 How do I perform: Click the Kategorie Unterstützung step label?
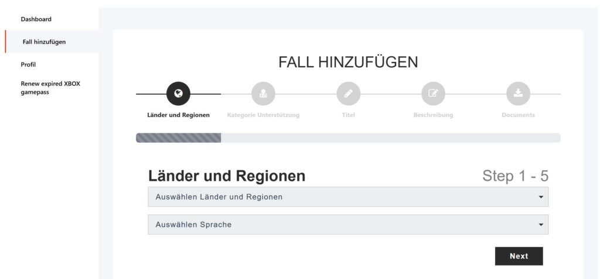point(263,115)
